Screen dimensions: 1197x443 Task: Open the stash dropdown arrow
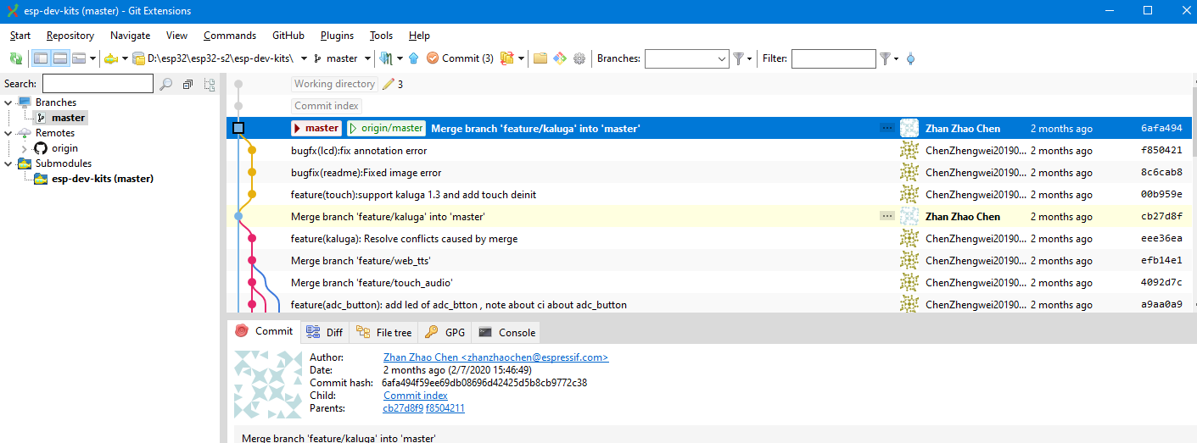(x=521, y=58)
